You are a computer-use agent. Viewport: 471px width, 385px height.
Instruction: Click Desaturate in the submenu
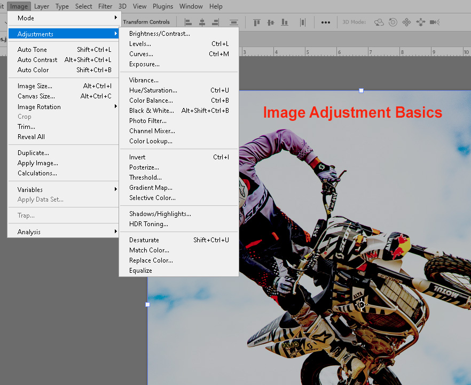144,240
